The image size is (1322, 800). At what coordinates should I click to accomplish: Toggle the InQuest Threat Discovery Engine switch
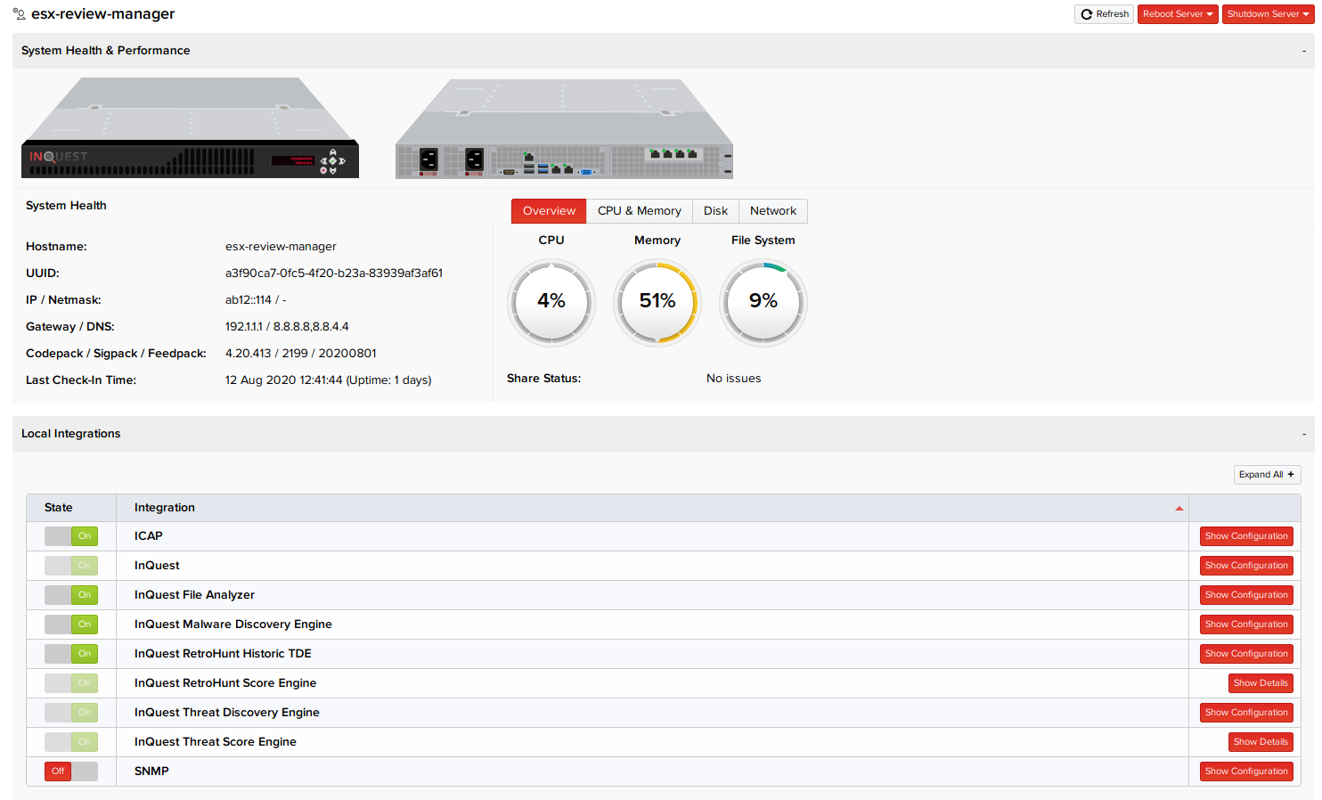[71, 713]
